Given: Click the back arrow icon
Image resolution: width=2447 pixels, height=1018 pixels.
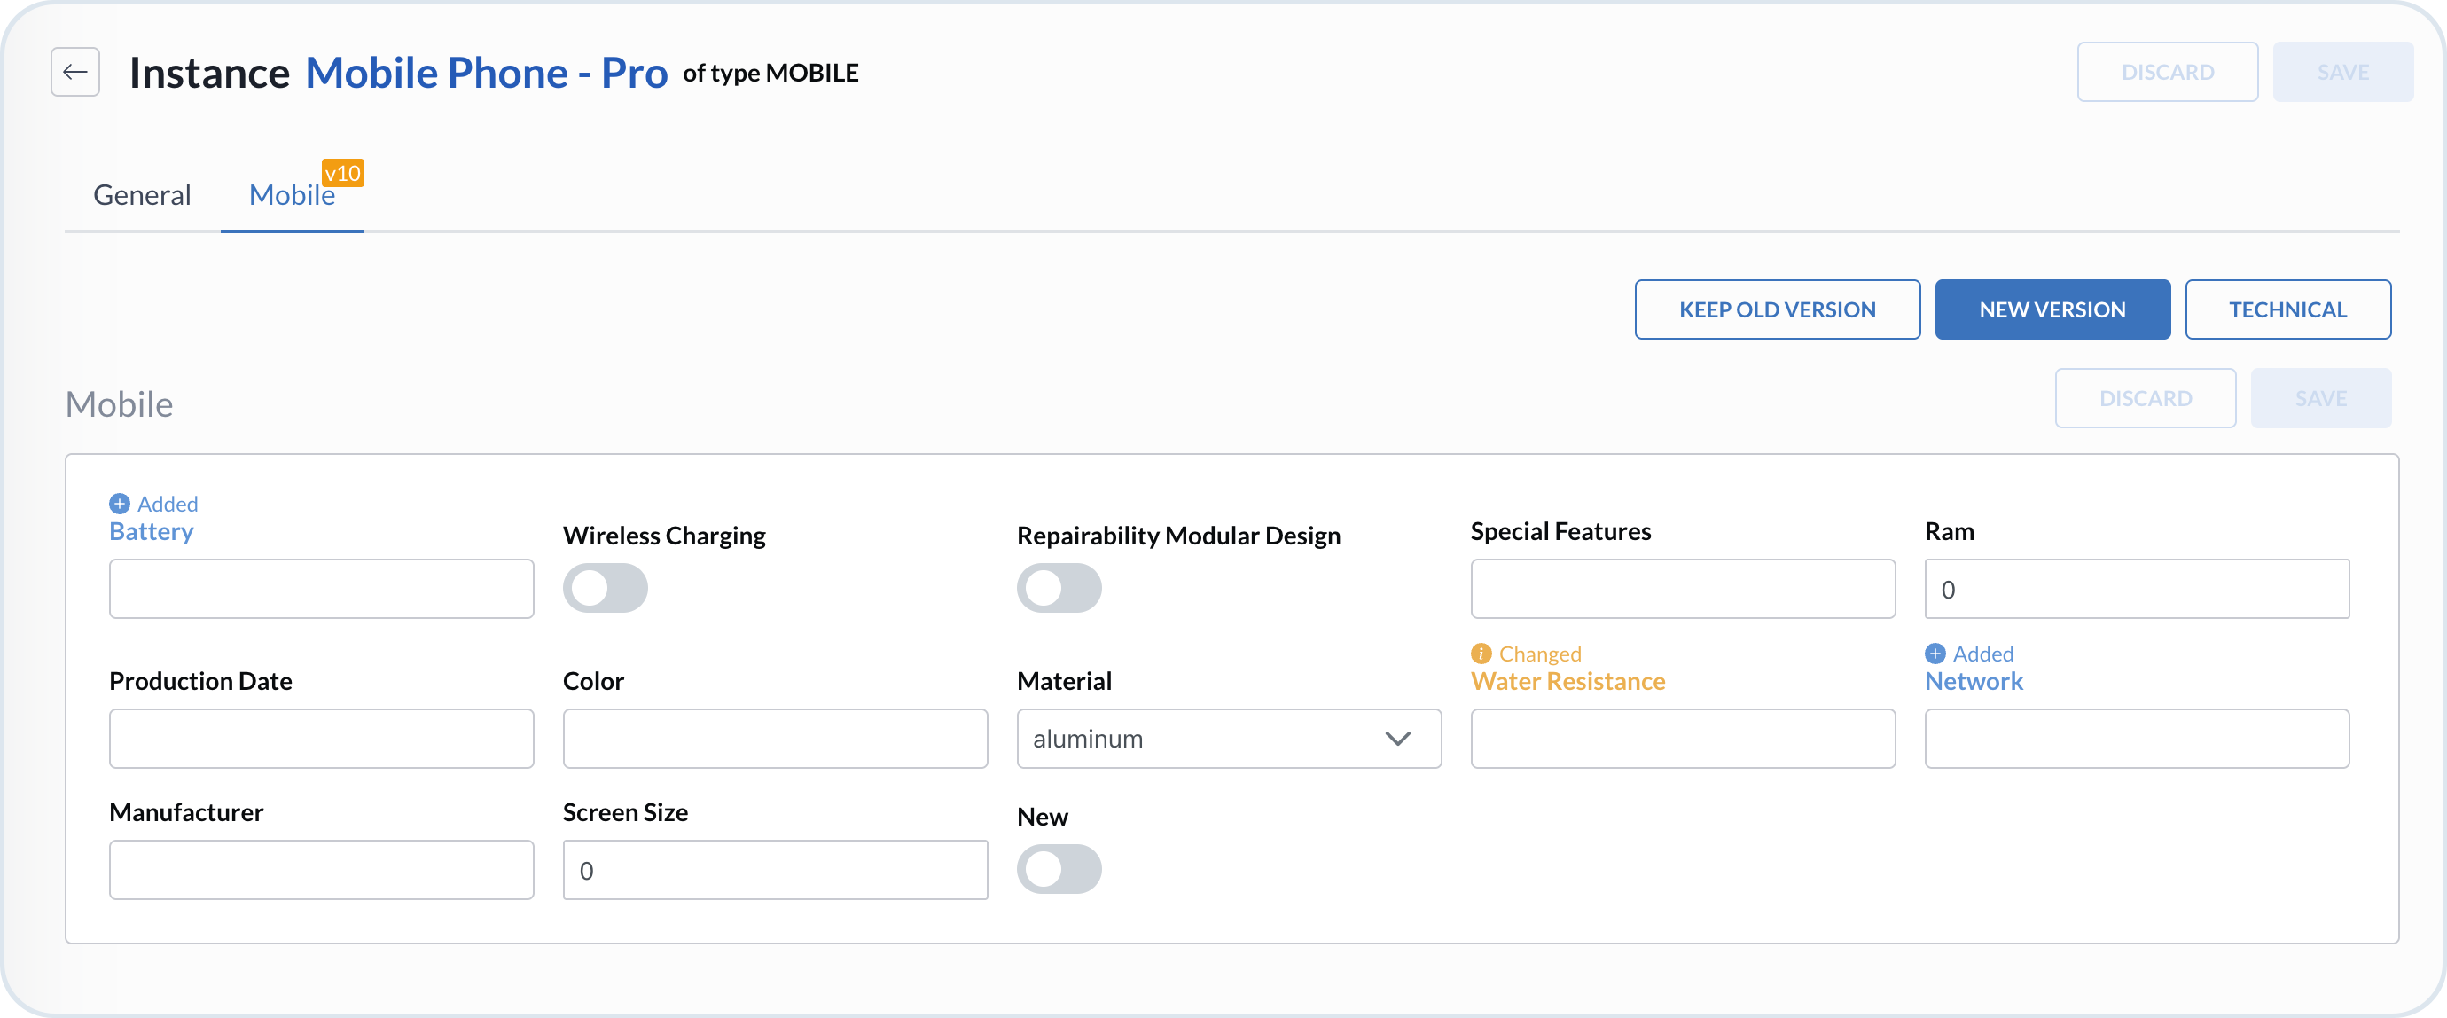Looking at the screenshot, I should (75, 72).
